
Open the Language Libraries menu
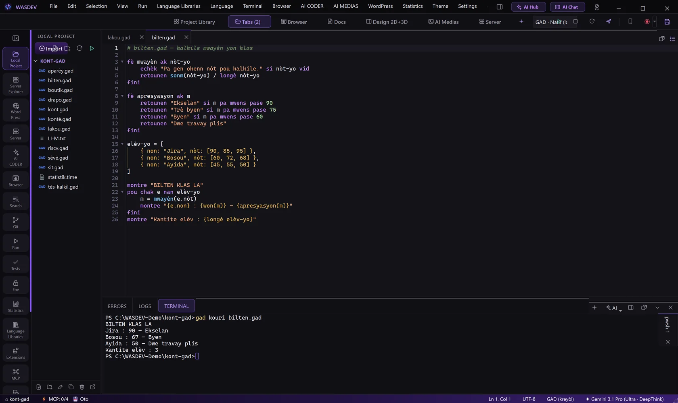[178, 6]
